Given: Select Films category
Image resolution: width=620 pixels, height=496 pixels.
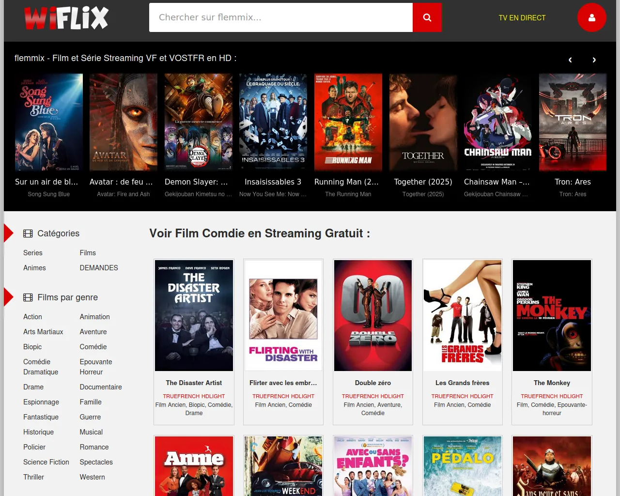Looking at the screenshot, I should [88, 253].
